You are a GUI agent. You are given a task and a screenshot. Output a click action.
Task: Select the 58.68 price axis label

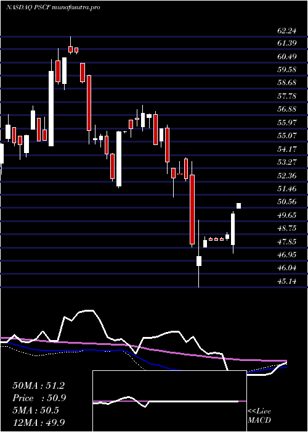pos(287,83)
